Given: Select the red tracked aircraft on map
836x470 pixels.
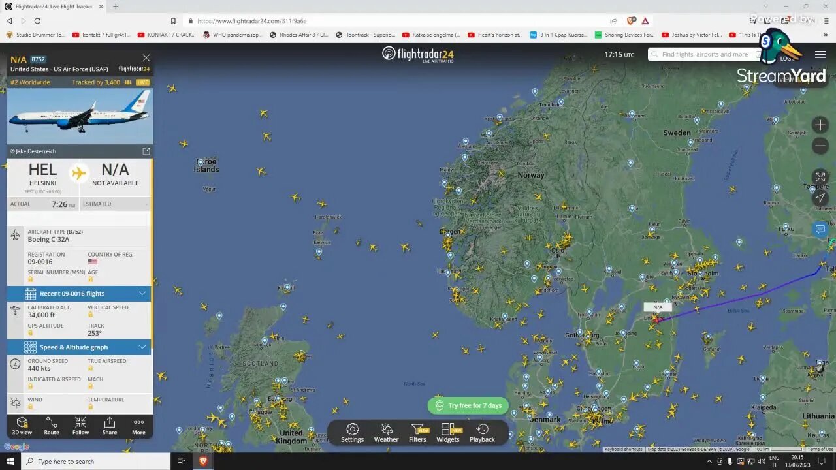Looking at the screenshot, I should click(656, 320).
